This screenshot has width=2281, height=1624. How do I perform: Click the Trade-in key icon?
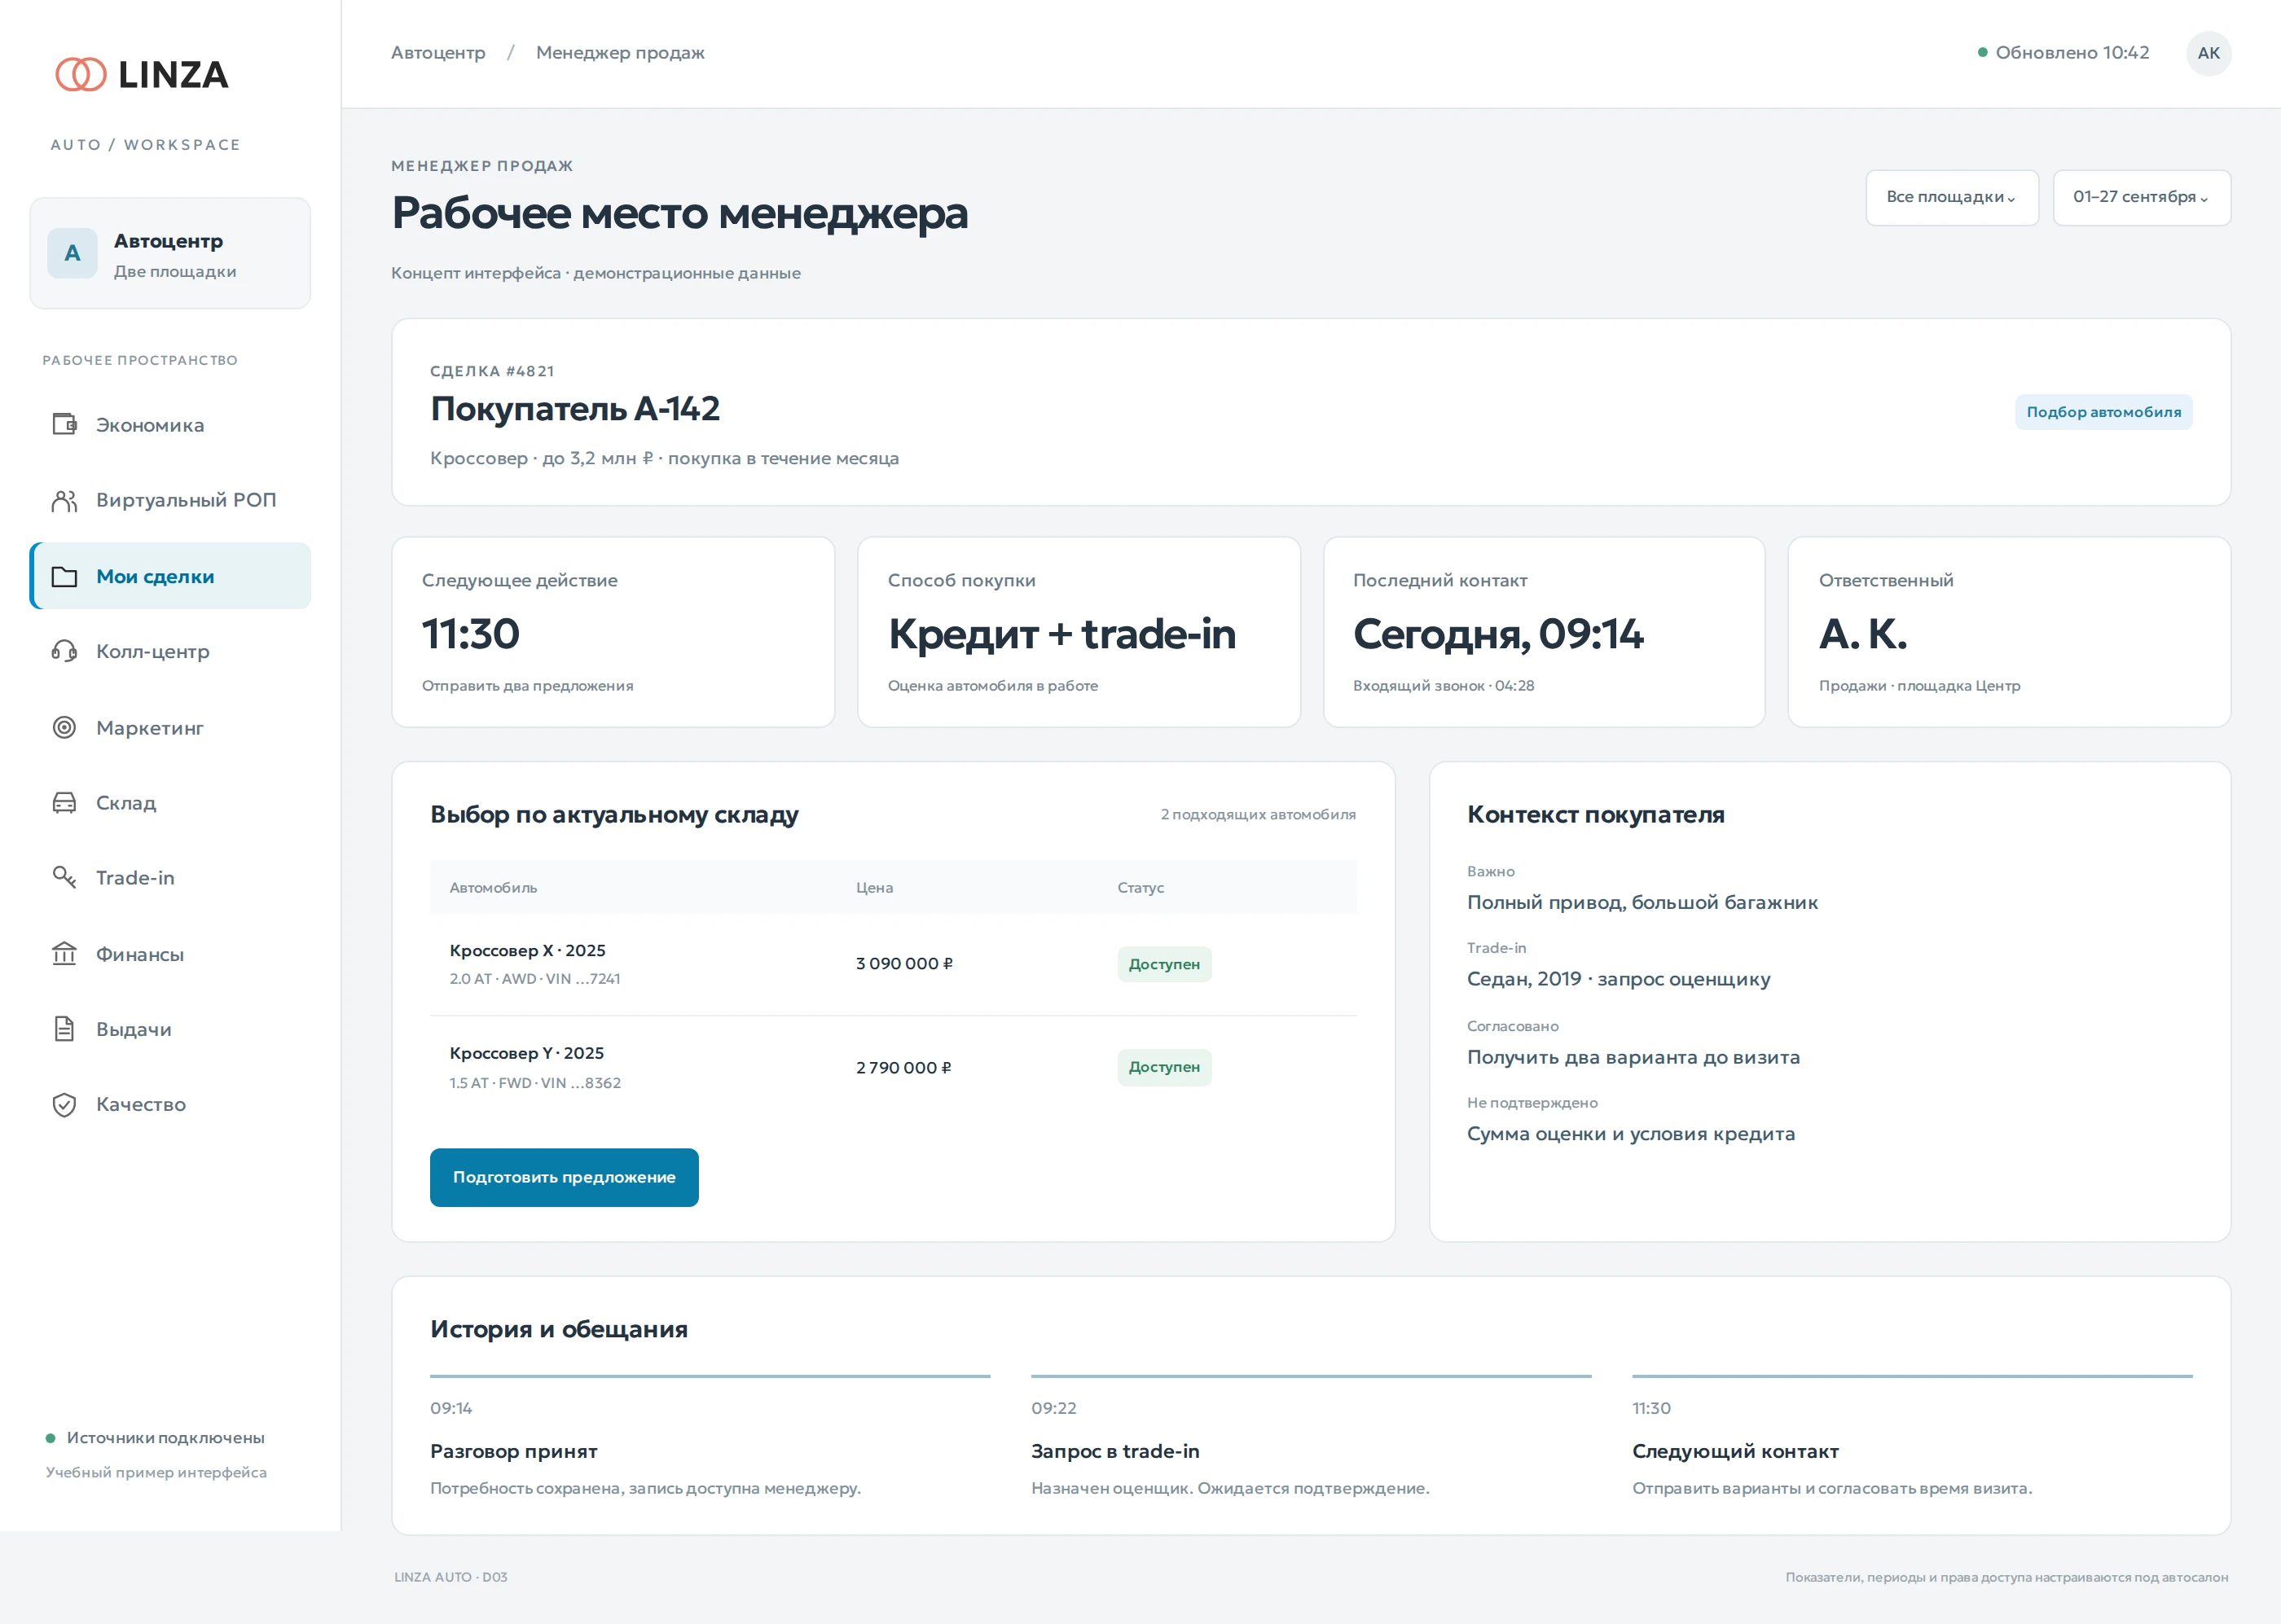coord(64,877)
